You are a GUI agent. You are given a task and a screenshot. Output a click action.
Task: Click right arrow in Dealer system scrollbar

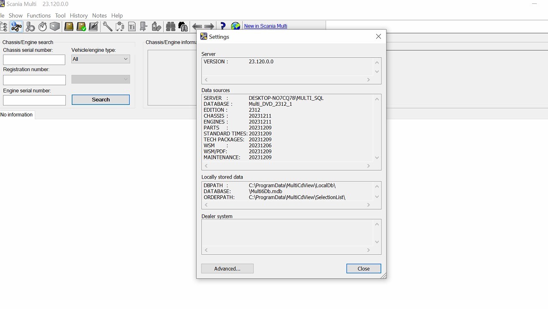(x=368, y=250)
